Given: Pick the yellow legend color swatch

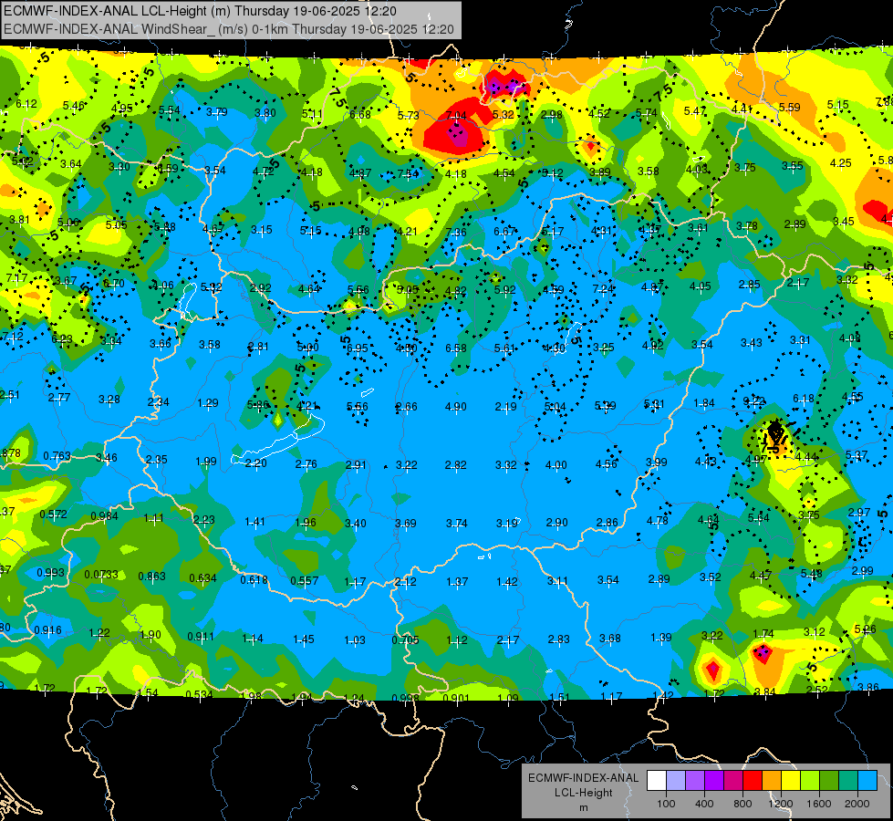Looking at the screenshot, I should click(x=791, y=780).
